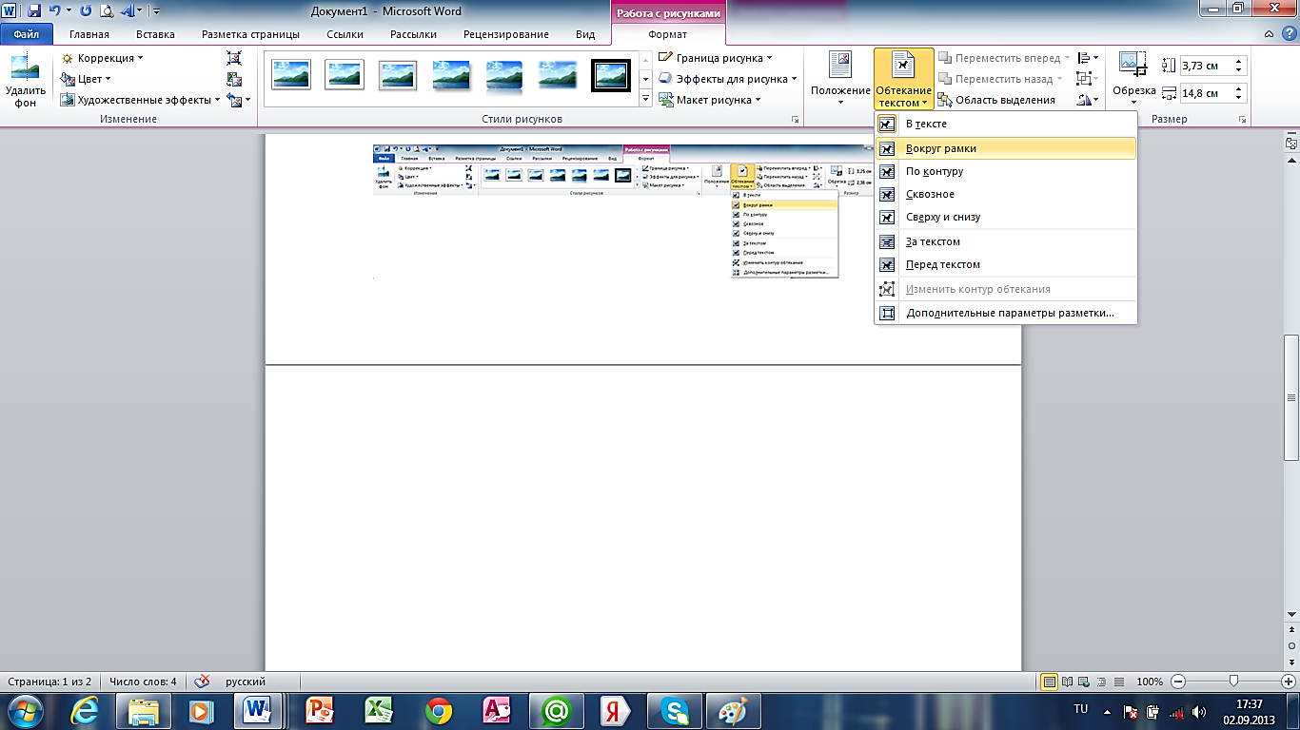The width and height of the screenshot is (1300, 730).
Task: Click Область выделения button
Action: click(996, 100)
